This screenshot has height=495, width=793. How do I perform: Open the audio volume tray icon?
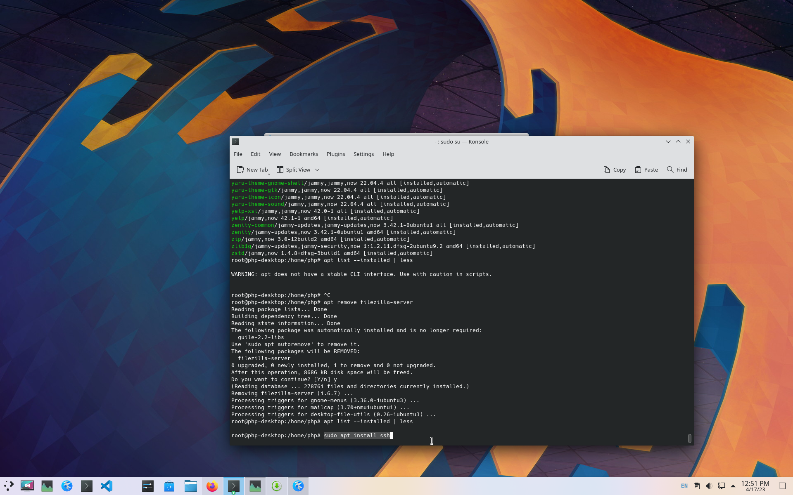[x=709, y=486]
